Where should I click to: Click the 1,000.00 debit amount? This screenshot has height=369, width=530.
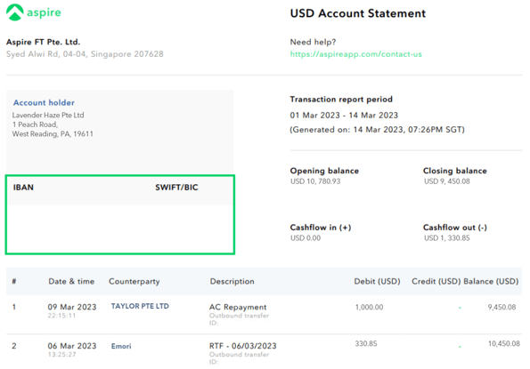(x=369, y=308)
